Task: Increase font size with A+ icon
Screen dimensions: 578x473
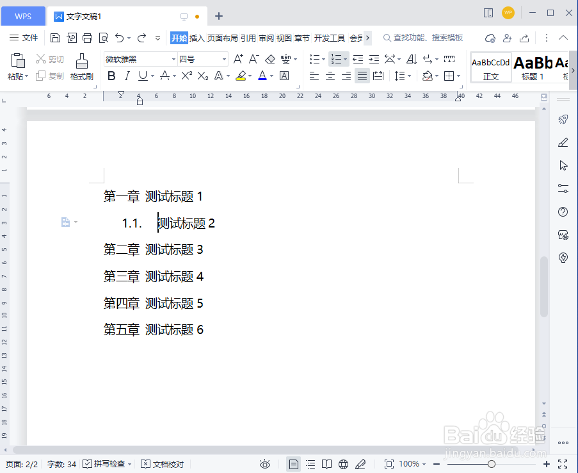Action: coord(239,59)
